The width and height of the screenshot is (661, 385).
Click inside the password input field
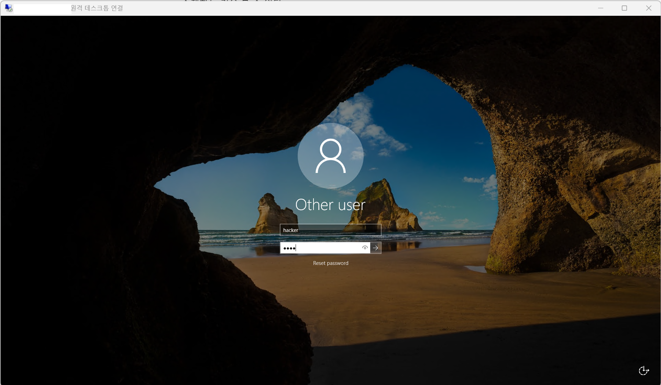(x=327, y=248)
